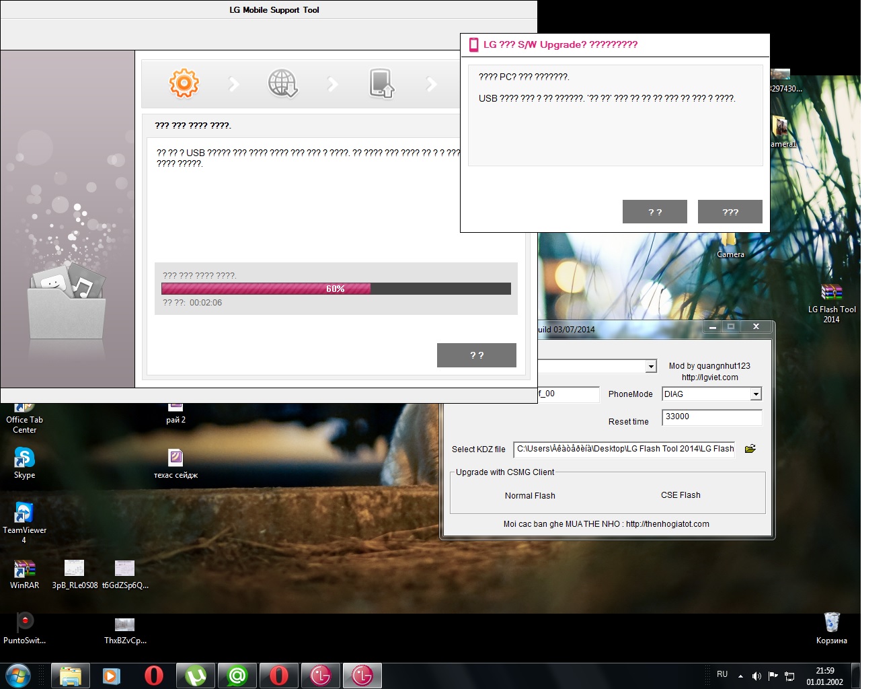Click the volume icon in system tray
Screen dimensions: 893x689
point(756,676)
